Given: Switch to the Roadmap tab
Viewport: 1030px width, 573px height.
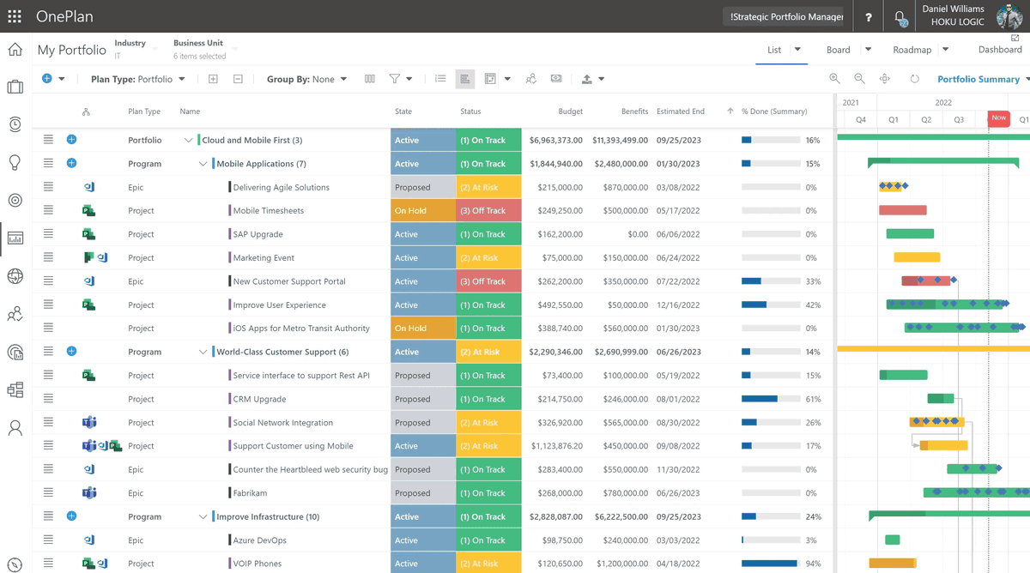Looking at the screenshot, I should 912,50.
